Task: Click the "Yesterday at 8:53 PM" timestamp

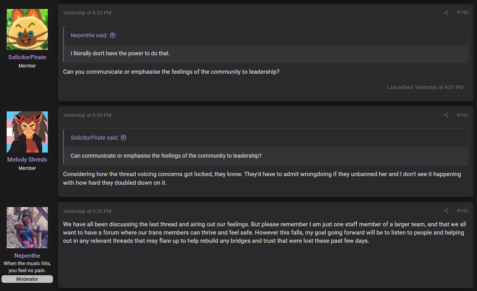Action: point(87,13)
